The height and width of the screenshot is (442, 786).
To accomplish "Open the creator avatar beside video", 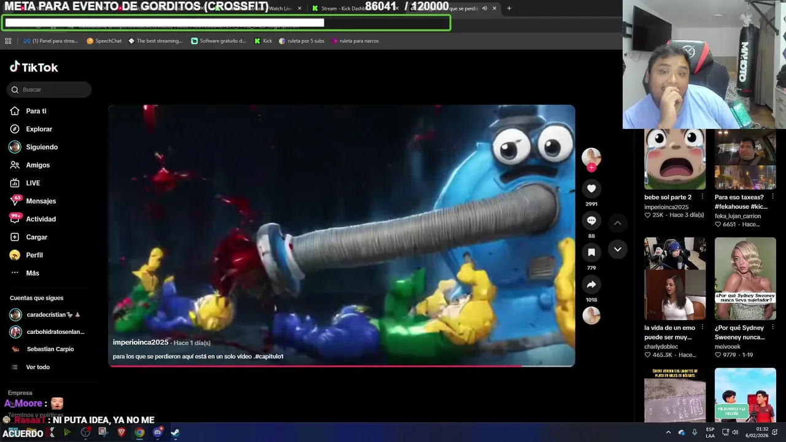I will (x=591, y=157).
